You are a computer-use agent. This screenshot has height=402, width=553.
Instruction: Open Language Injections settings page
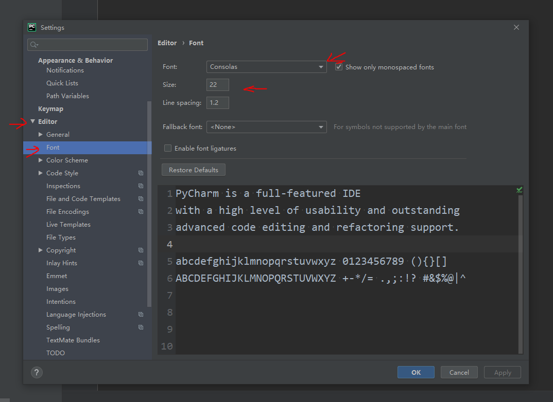click(76, 314)
